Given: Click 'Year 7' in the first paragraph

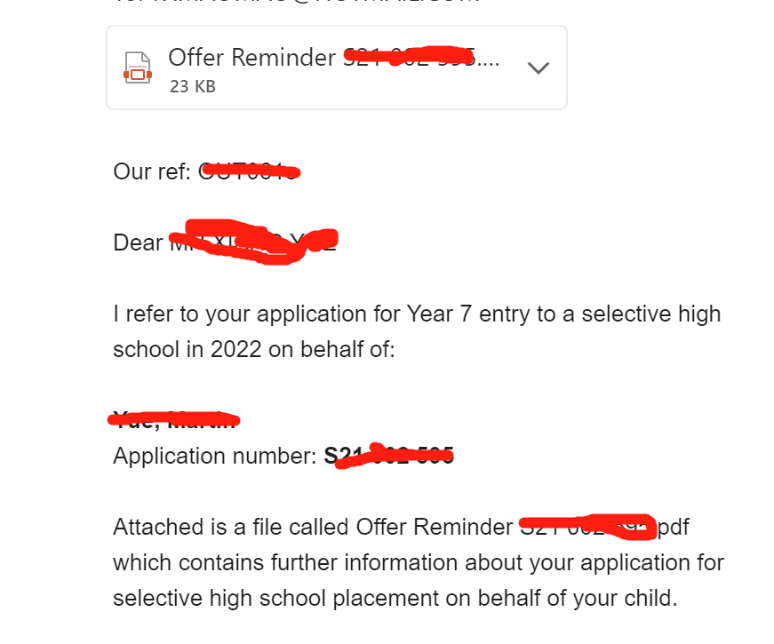Looking at the screenshot, I should [x=439, y=314].
